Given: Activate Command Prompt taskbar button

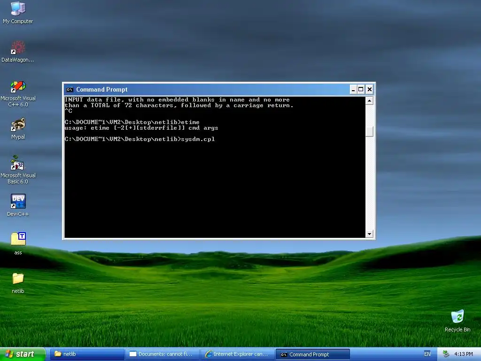Looking at the screenshot, I should 312,354.
